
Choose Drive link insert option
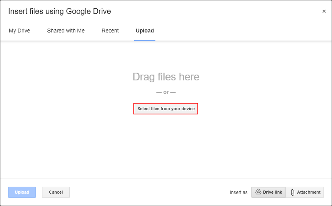(268, 192)
